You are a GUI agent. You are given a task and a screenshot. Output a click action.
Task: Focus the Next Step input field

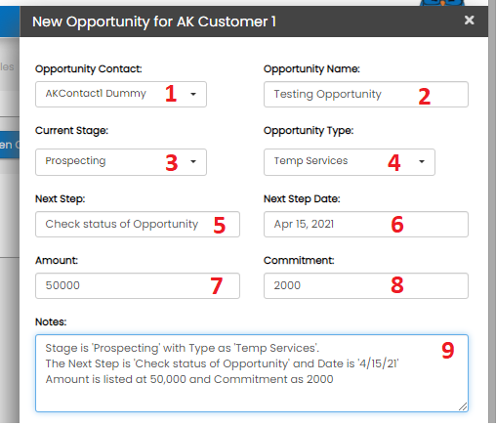coord(138,224)
